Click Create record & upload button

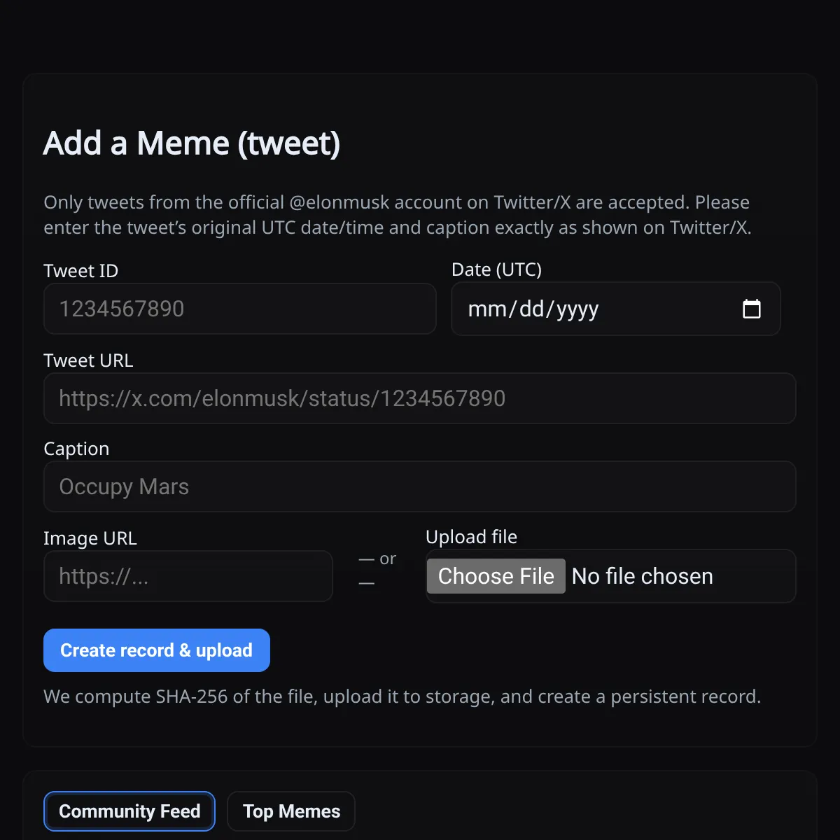point(156,650)
